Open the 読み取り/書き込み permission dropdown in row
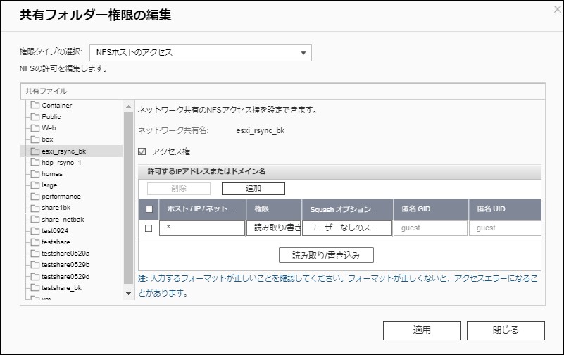This screenshot has height=355, width=564. pyautogui.click(x=273, y=228)
